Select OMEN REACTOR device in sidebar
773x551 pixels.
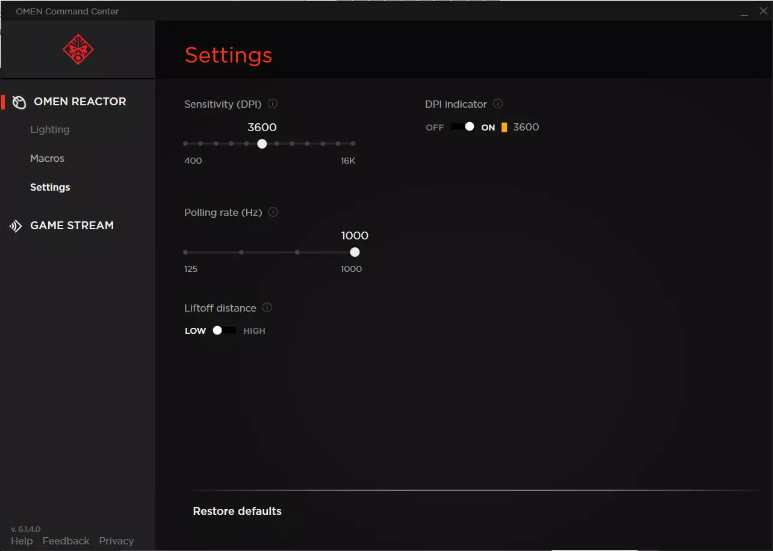point(79,102)
